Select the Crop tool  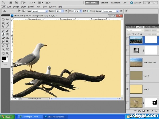[x=3, y=26]
